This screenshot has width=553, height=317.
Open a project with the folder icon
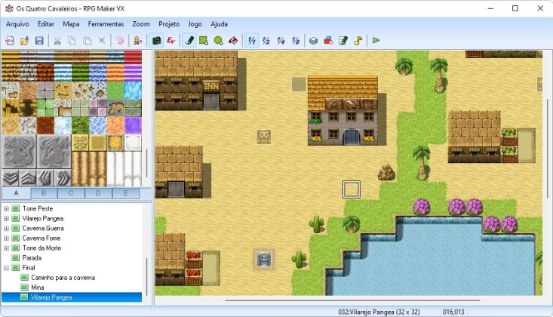click(24, 41)
